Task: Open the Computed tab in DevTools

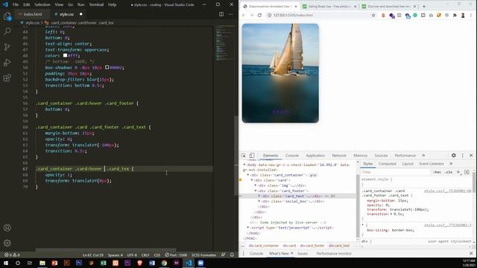Action: point(387,164)
